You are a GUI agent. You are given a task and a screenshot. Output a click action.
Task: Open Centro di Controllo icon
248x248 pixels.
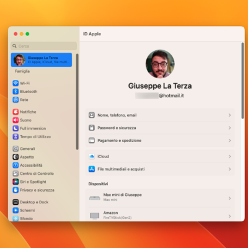click(x=15, y=174)
